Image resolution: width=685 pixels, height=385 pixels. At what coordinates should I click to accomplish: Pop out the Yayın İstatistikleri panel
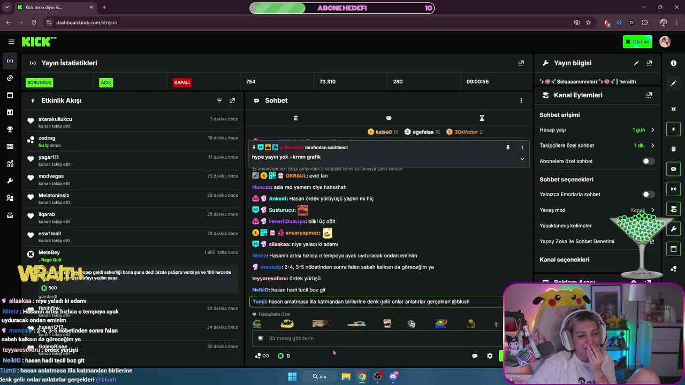coord(521,63)
